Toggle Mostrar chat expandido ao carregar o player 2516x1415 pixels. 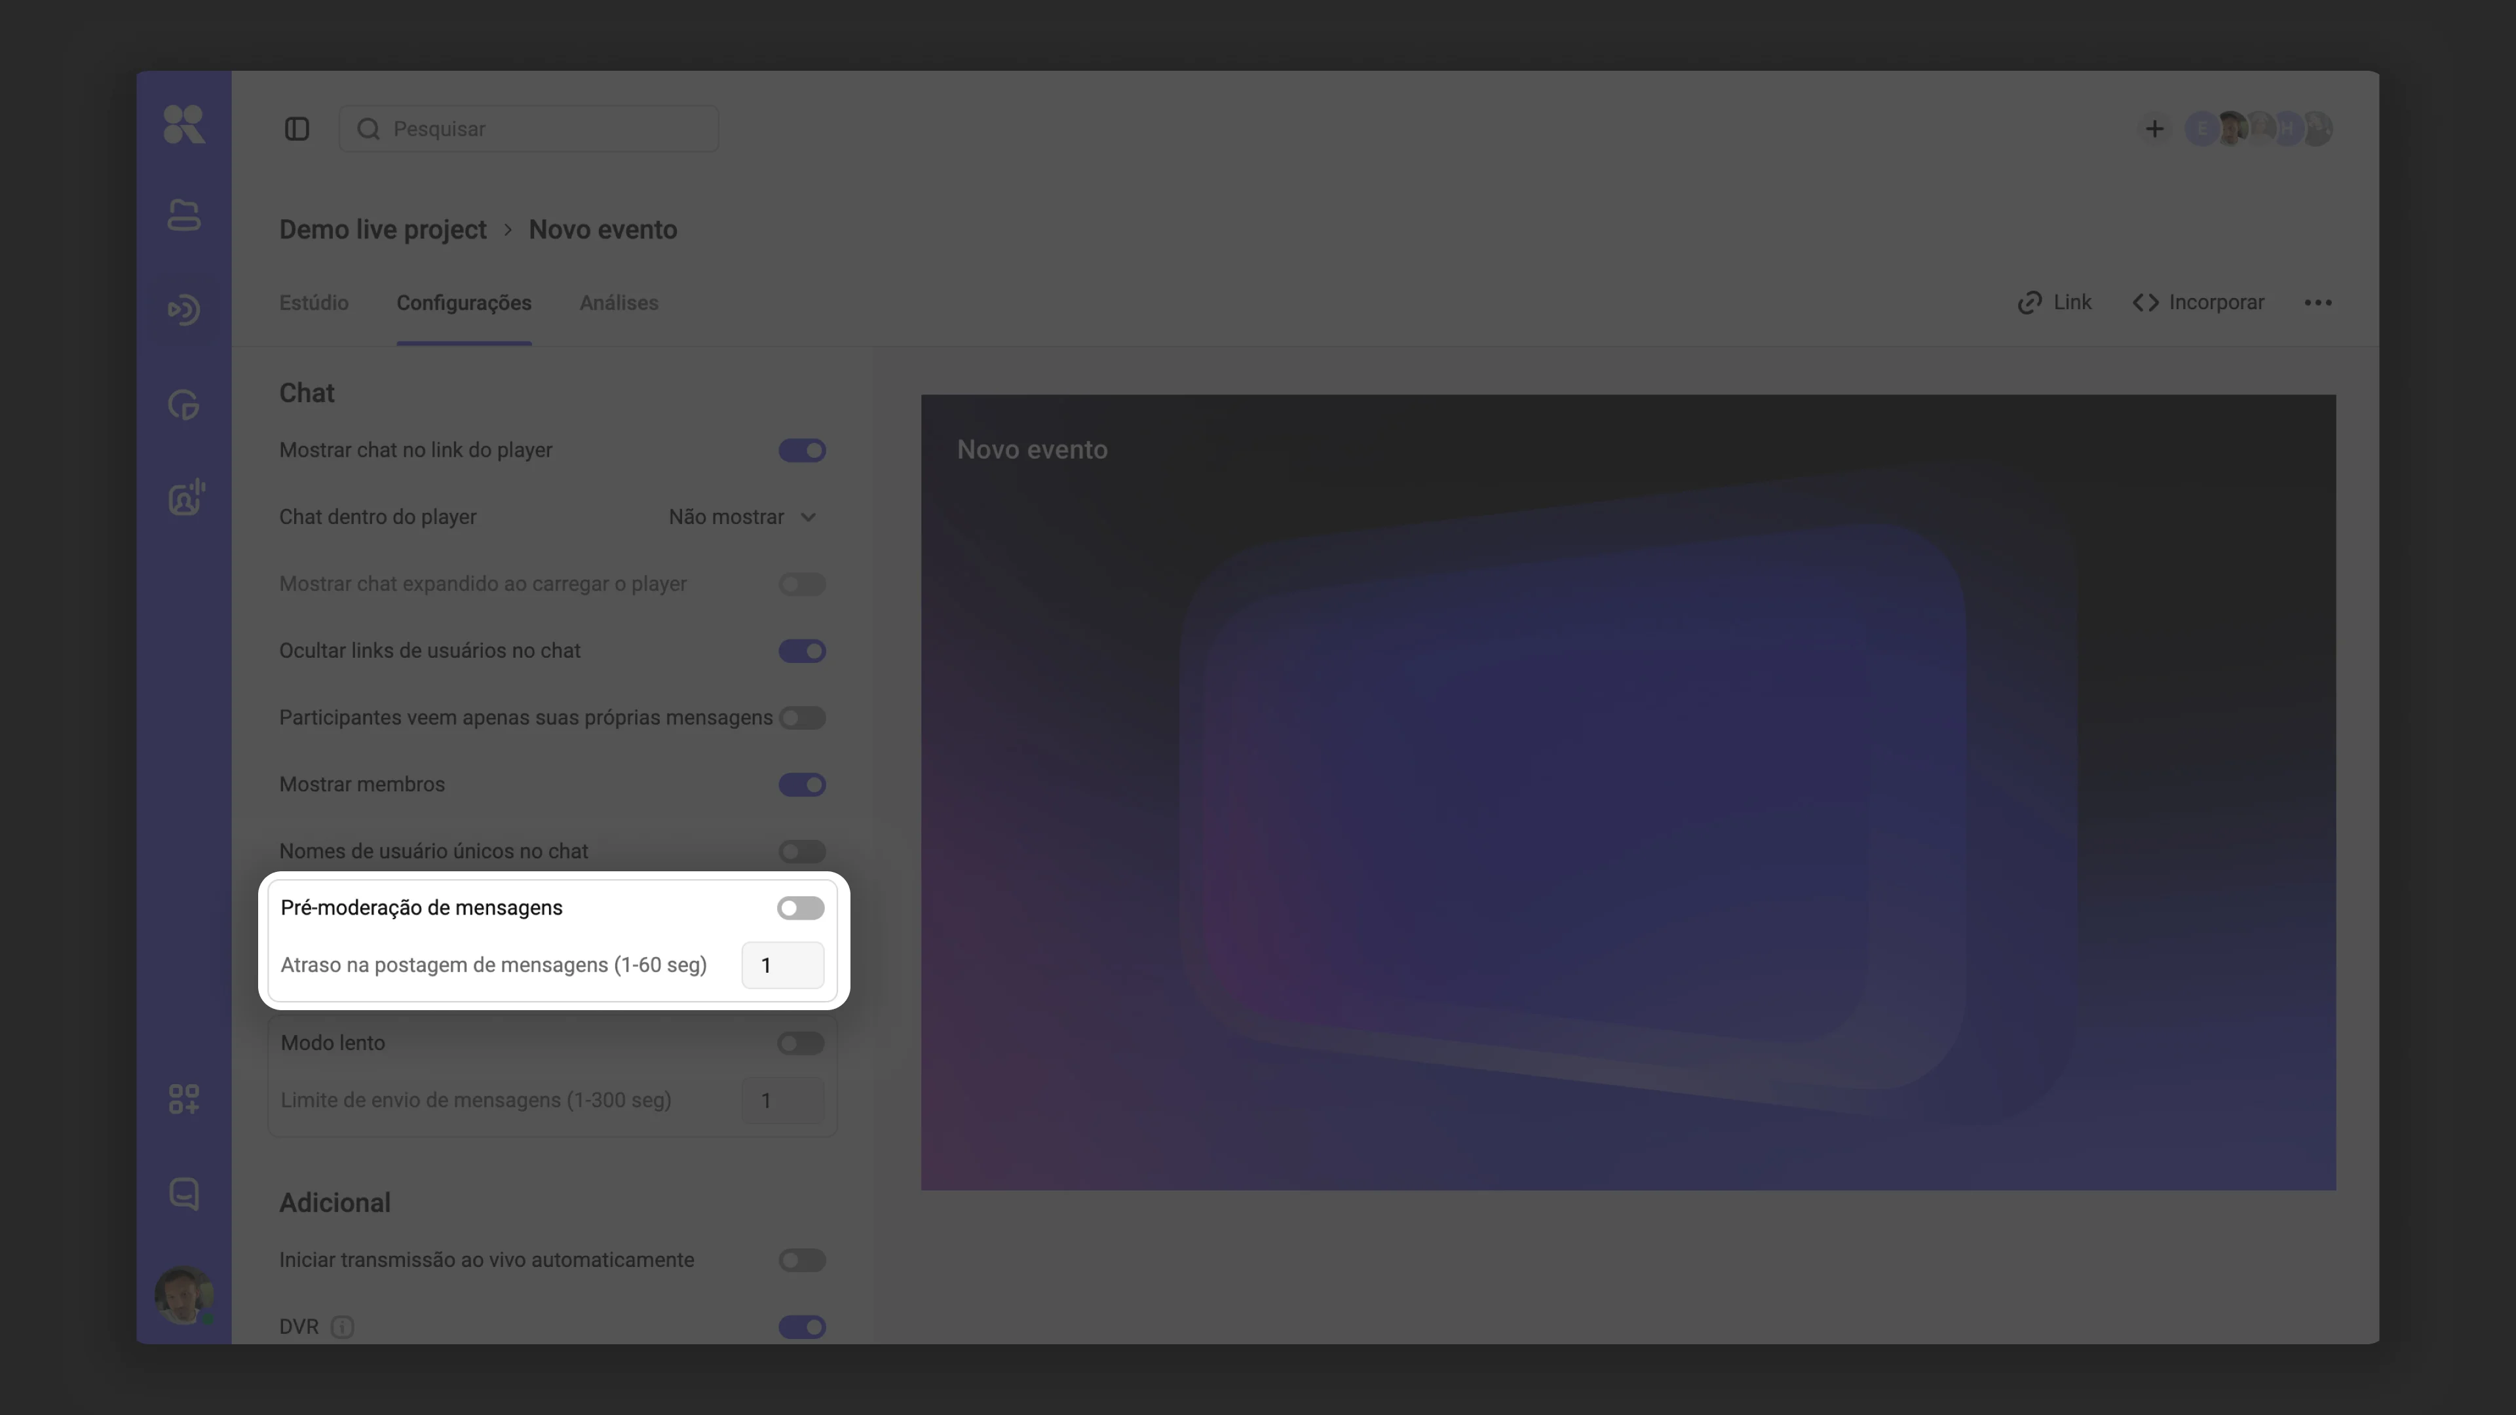point(802,584)
